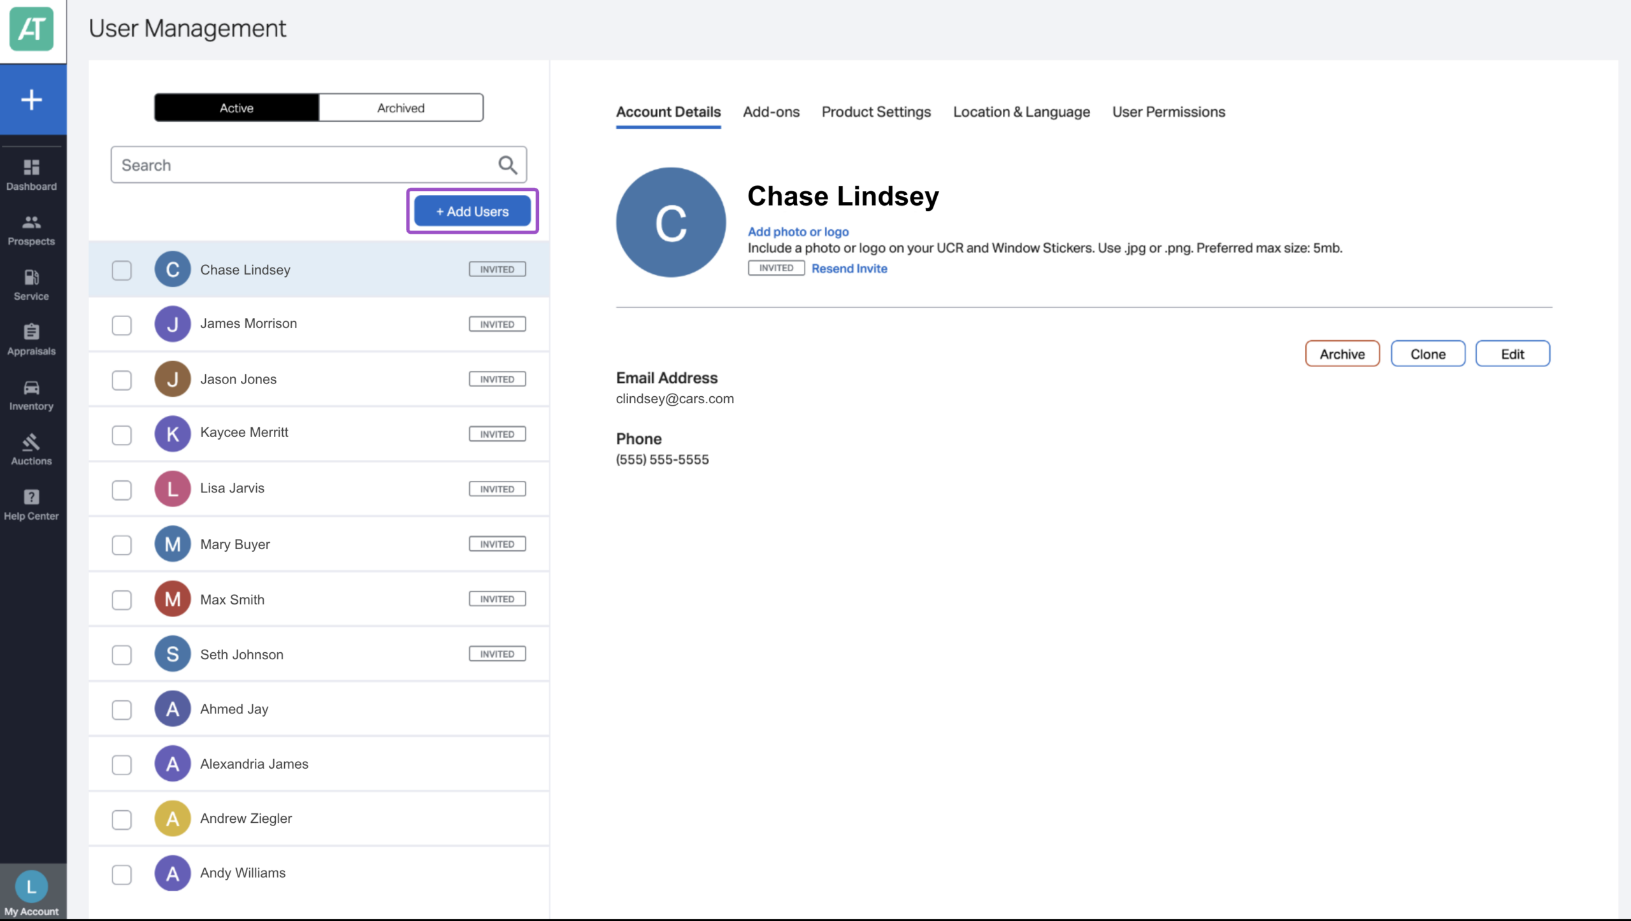Image resolution: width=1631 pixels, height=921 pixels.
Task: Click the Resend Invite link
Action: tap(849, 269)
